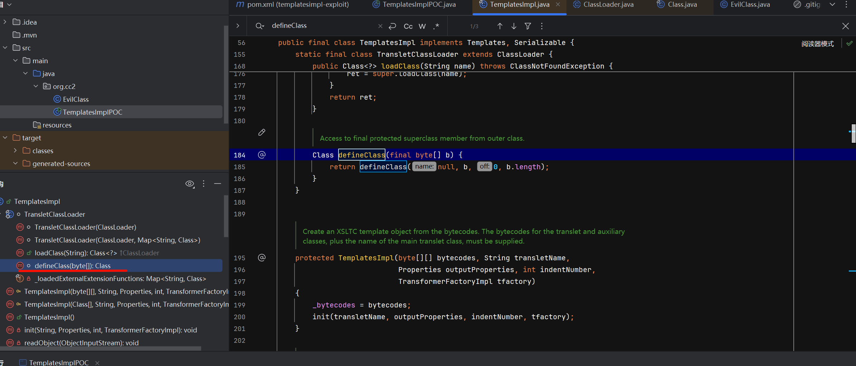Screen dimensions: 856x366
Task: Switch to ClassLoader.java tab
Action: point(603,5)
